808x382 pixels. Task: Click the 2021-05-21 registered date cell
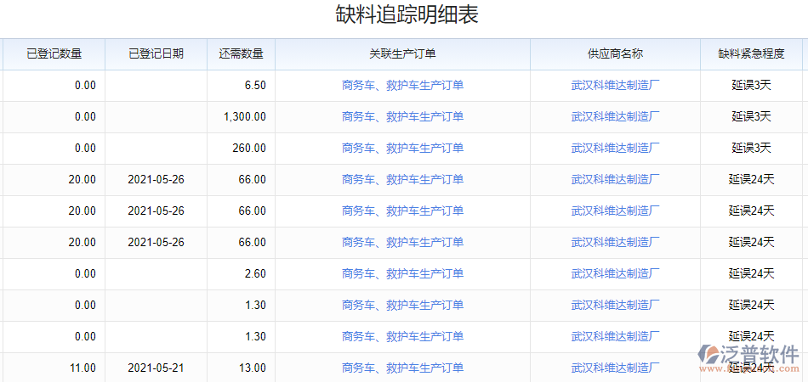pyautogui.click(x=156, y=368)
